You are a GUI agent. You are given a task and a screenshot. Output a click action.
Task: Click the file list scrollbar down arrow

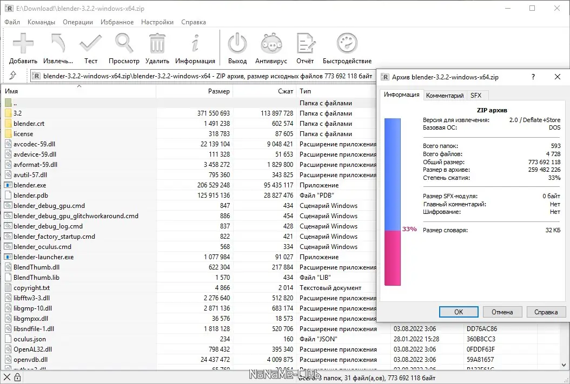[564, 365]
